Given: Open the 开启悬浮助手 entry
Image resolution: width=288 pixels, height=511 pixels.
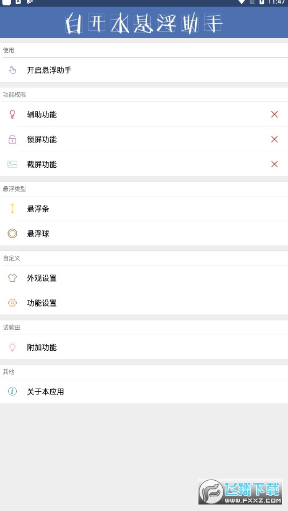Looking at the screenshot, I should (x=144, y=70).
